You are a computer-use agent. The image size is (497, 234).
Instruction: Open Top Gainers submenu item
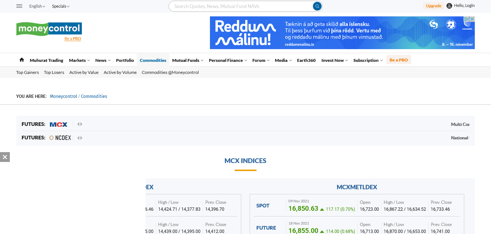28,72
